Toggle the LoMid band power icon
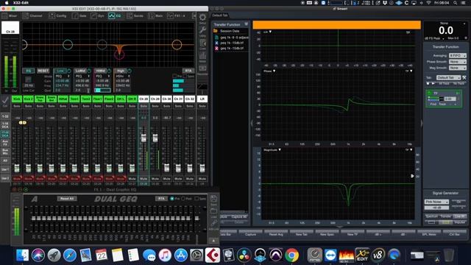The height and width of the screenshot is (265, 471). pyautogui.click(x=89, y=71)
